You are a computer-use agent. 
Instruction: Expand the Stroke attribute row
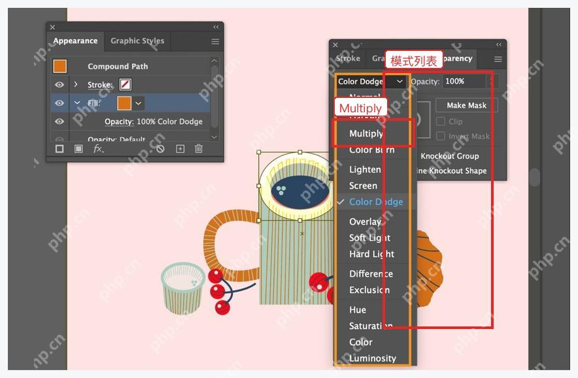76,84
